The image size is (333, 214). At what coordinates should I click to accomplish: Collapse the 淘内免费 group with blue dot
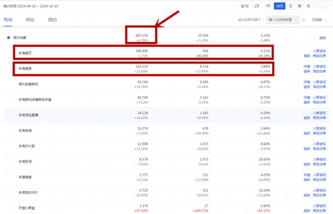pos(9,38)
